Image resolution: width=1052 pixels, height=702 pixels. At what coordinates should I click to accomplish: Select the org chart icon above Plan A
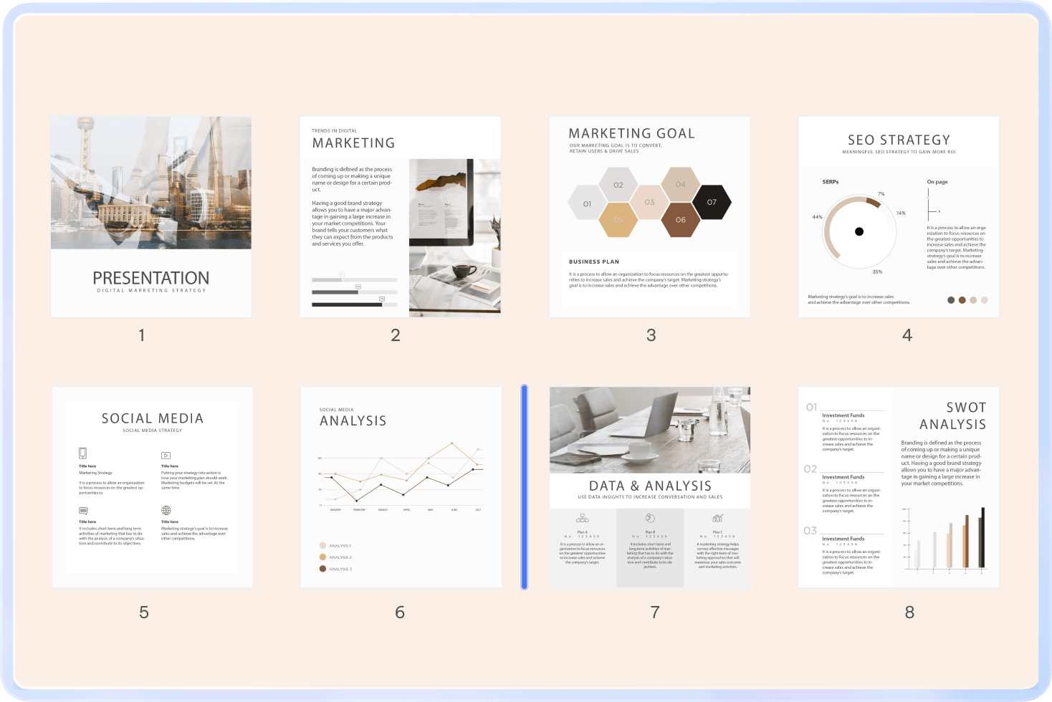click(583, 518)
